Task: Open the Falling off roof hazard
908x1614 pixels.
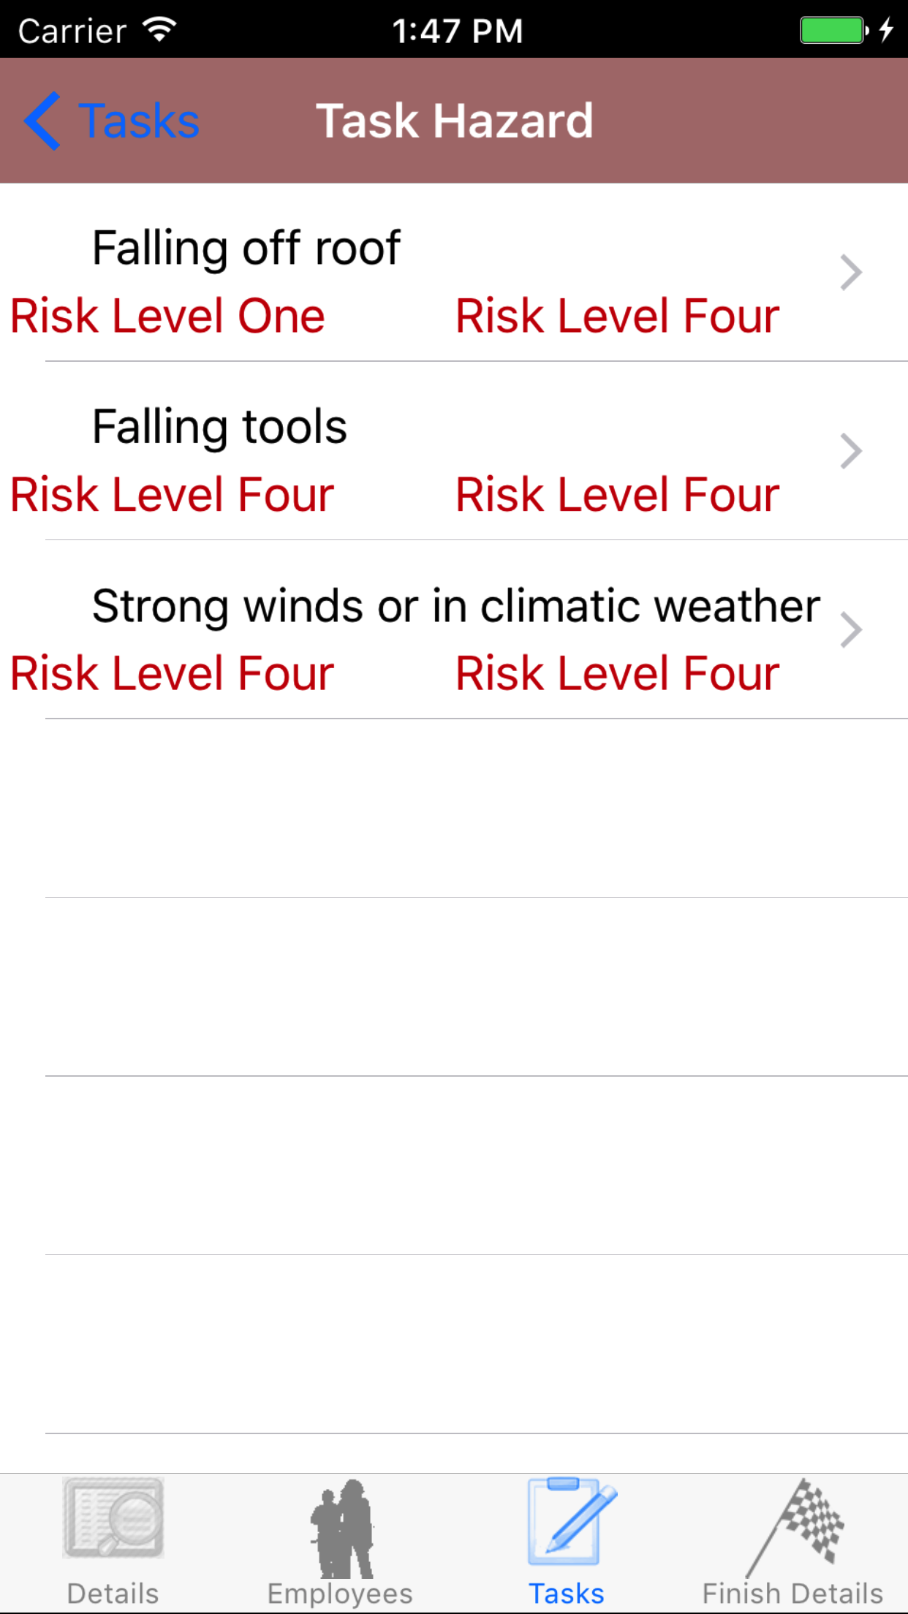Action: coord(246,248)
